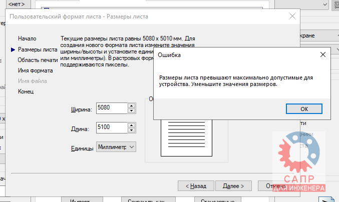
Task: Increase the Длина value with up arrow
Action: [x=132, y=125]
